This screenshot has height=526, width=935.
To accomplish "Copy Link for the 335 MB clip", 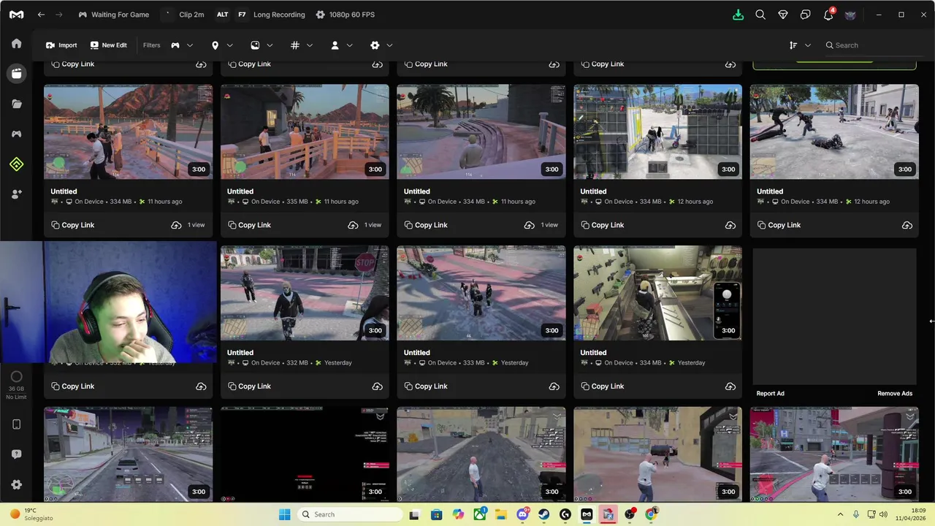I will pyautogui.click(x=248, y=225).
